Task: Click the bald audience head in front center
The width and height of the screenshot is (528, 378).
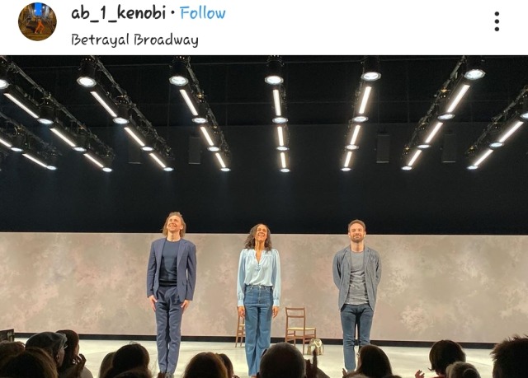Action: (282, 362)
